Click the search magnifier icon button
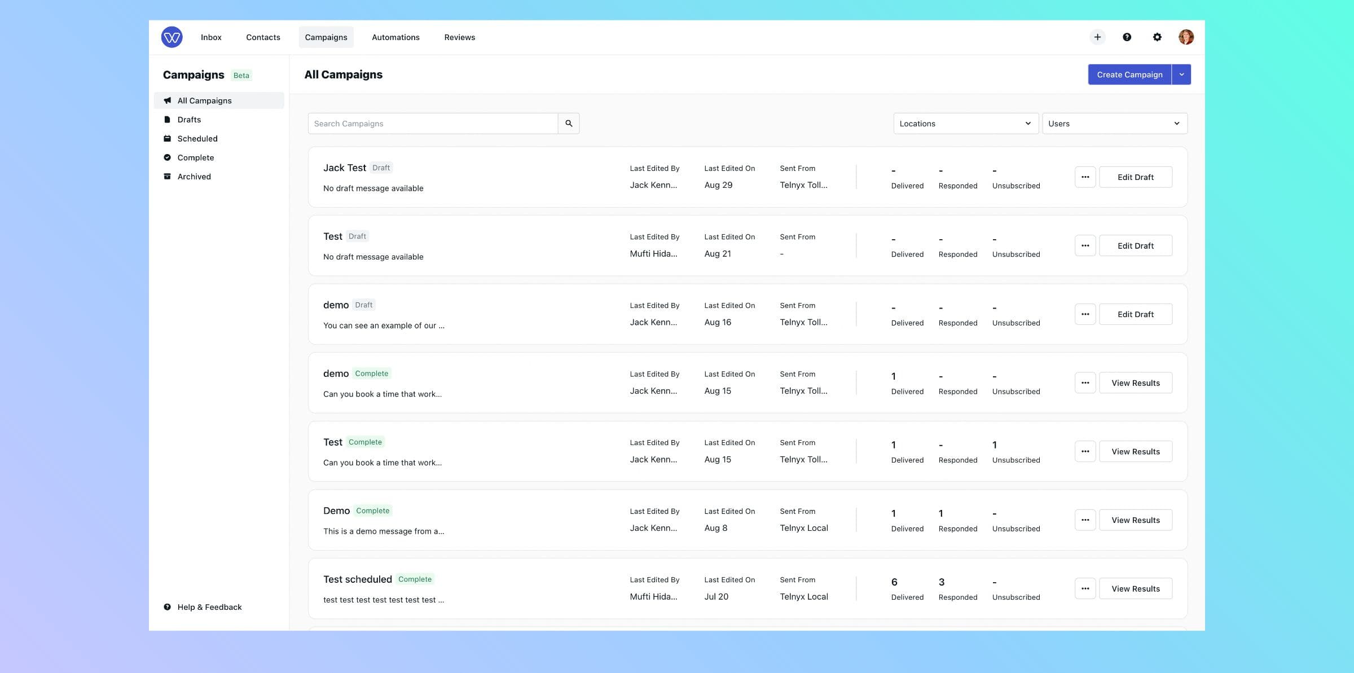Viewport: 1354px width, 673px height. pos(569,124)
